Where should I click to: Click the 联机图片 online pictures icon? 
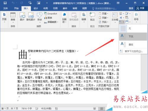(31, 17)
